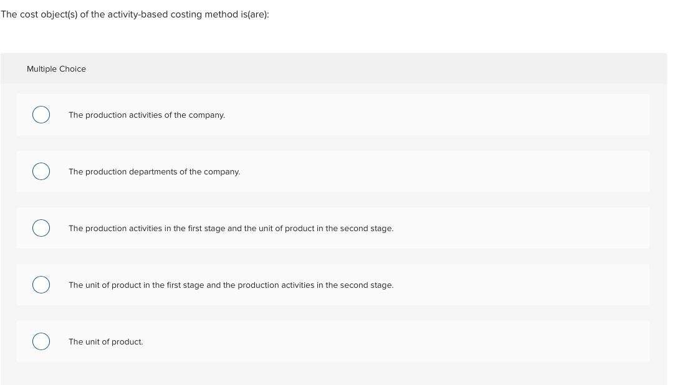Click the second answer row
This screenshot has width=677, height=385.
point(333,171)
